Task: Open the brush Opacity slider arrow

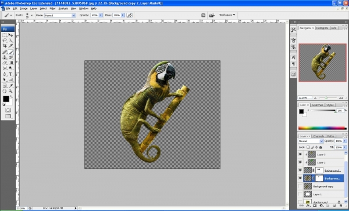Action: [101, 15]
